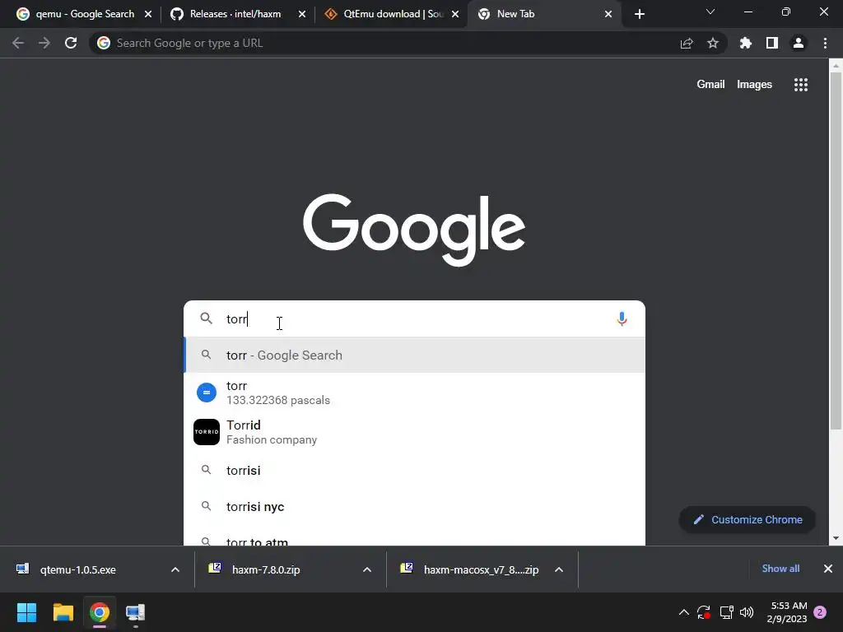Open the downloaded haxm-7.8.0.zip file

pyautogui.click(x=266, y=569)
